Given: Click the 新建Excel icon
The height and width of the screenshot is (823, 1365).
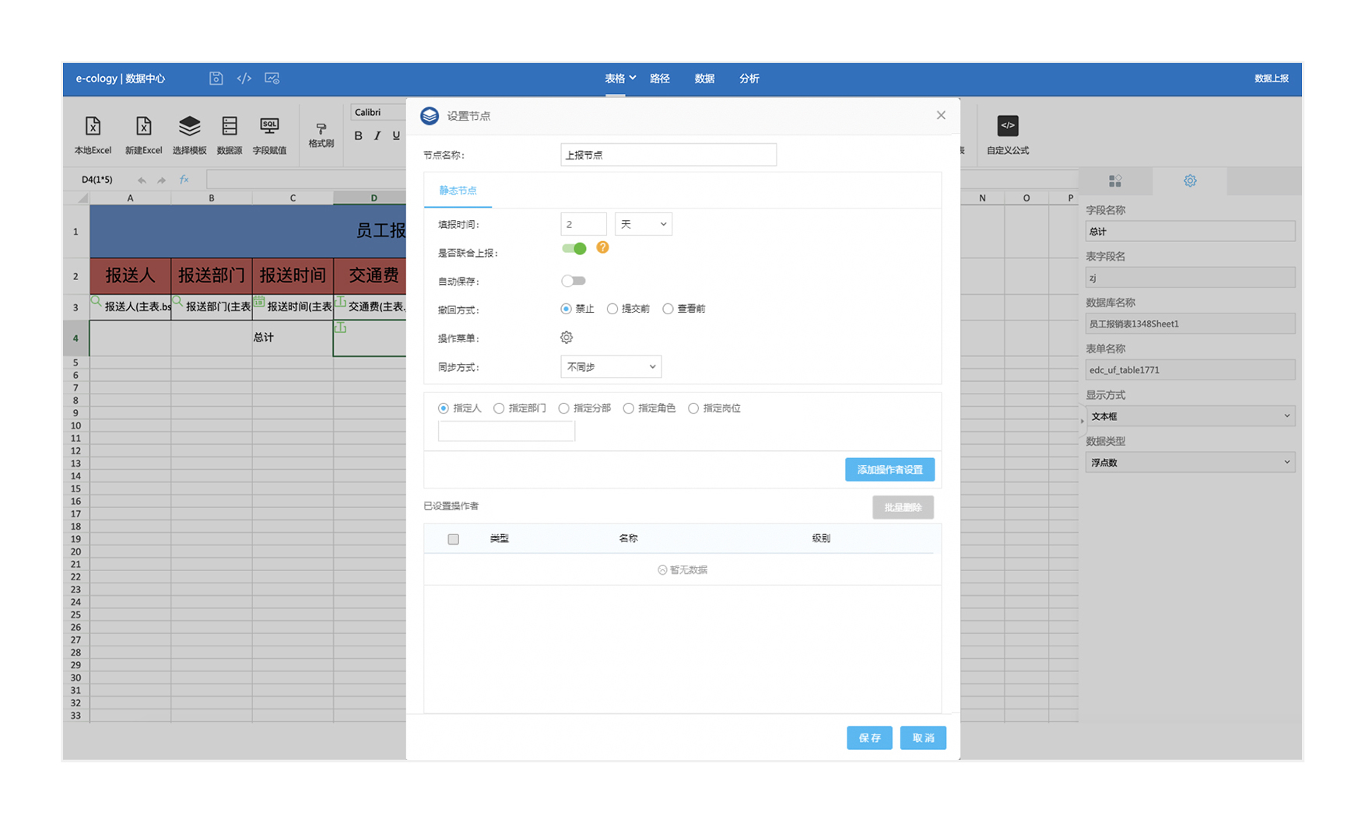Looking at the screenshot, I should coord(143,127).
